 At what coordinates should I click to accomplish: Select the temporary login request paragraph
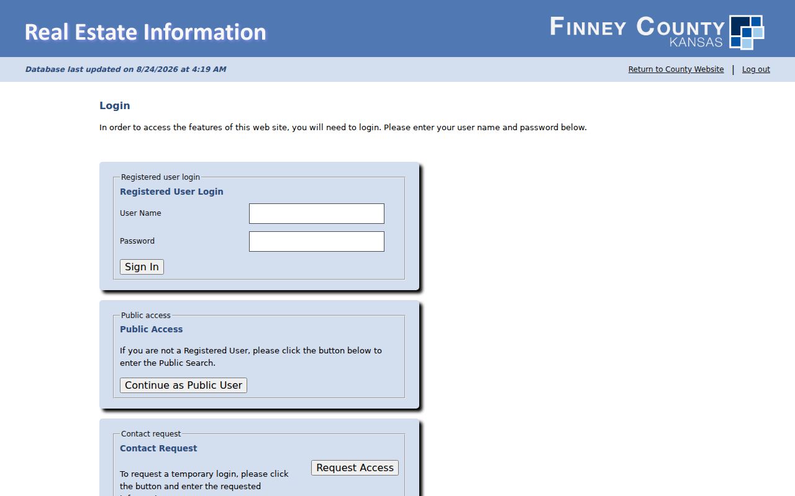(x=204, y=484)
